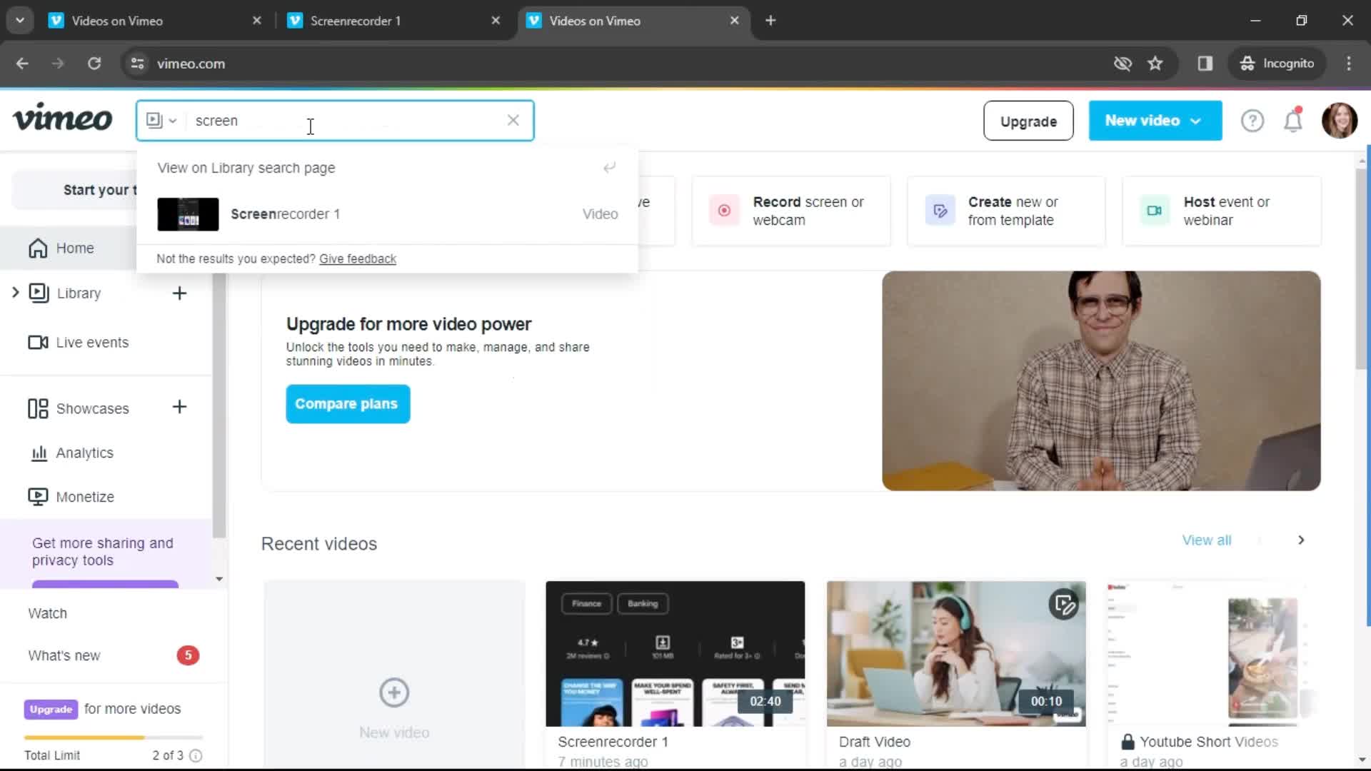
Task: Click the browser back arrow
Action: point(22,64)
